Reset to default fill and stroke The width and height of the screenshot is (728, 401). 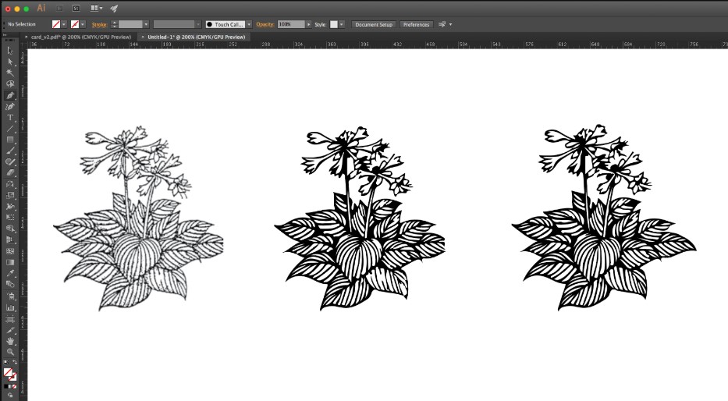coord(6,363)
